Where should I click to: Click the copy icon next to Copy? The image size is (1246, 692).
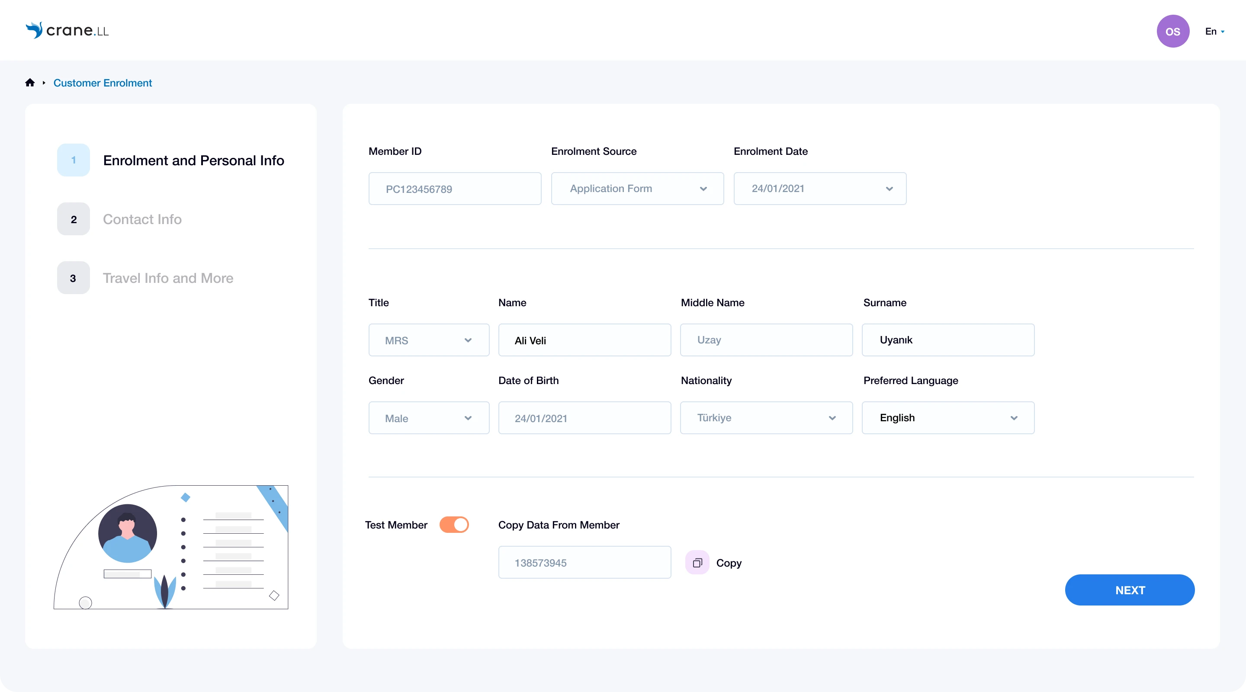(697, 562)
